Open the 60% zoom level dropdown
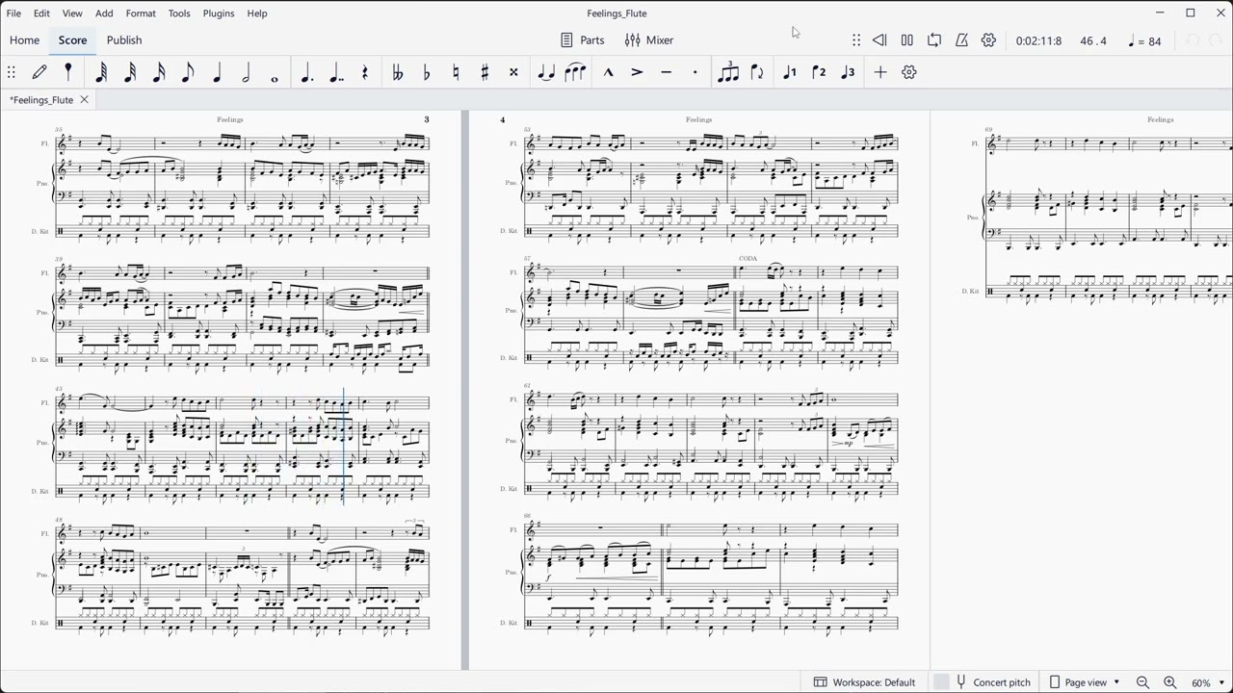 1208,682
